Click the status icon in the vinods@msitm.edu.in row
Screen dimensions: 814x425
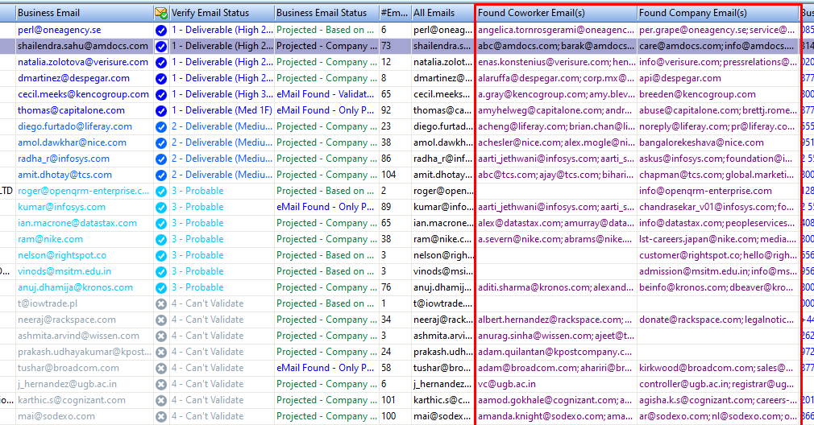[x=161, y=271]
